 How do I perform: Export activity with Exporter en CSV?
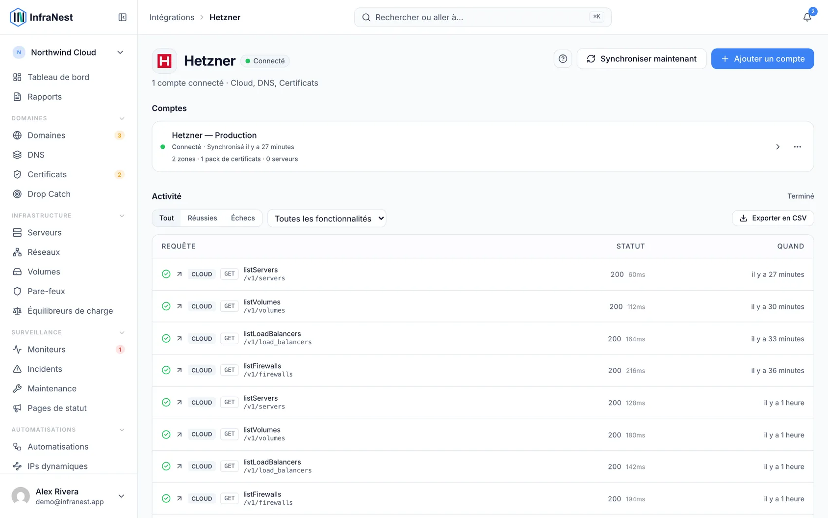click(x=773, y=218)
